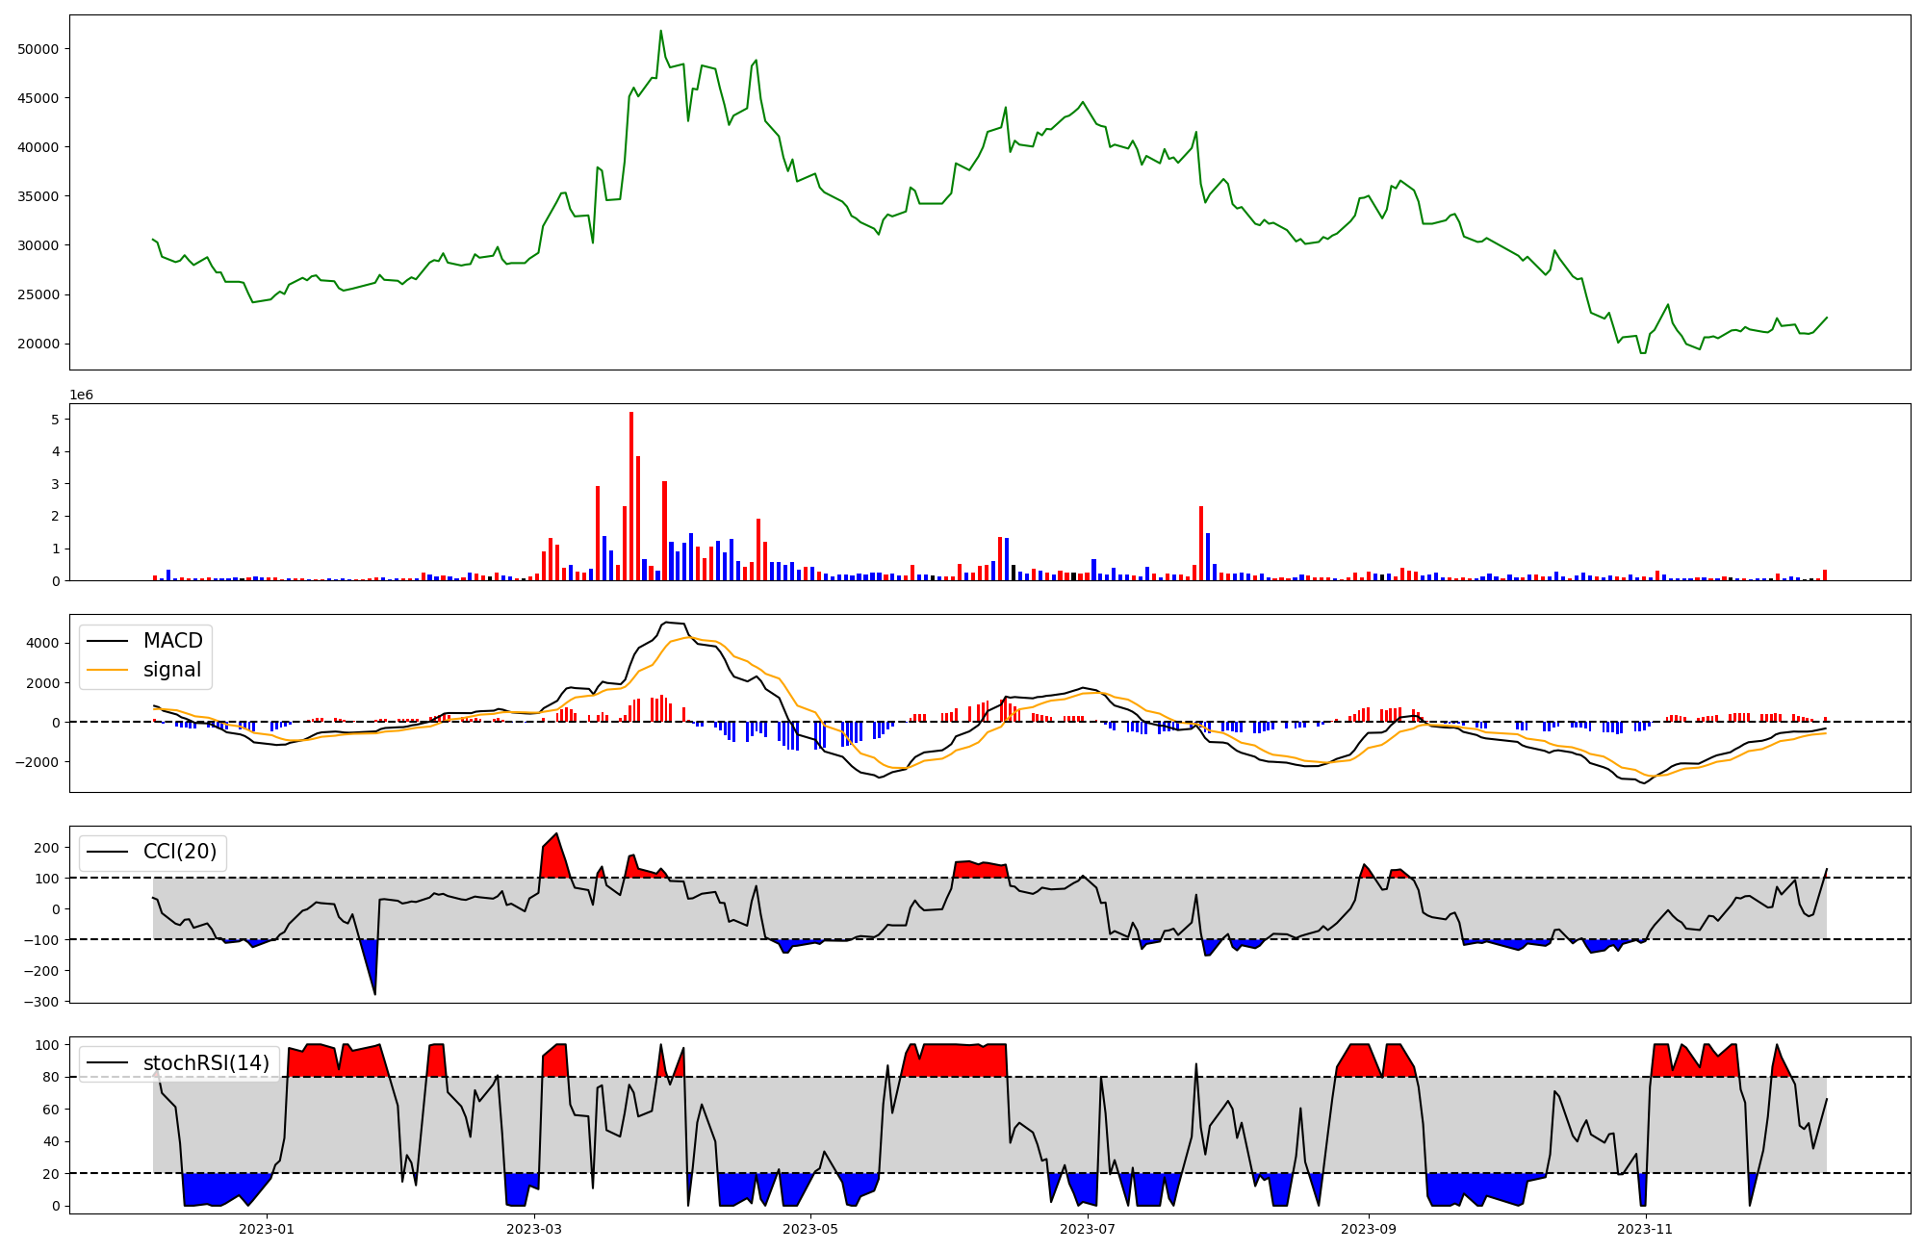
Task: Click the stochRSI(14) legend label
Action: (x=206, y=1062)
